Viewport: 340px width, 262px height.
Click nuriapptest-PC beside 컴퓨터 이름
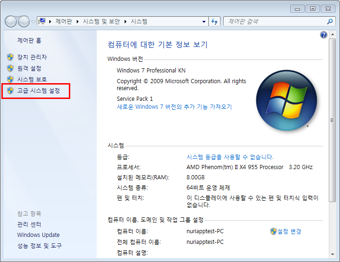click(x=205, y=231)
